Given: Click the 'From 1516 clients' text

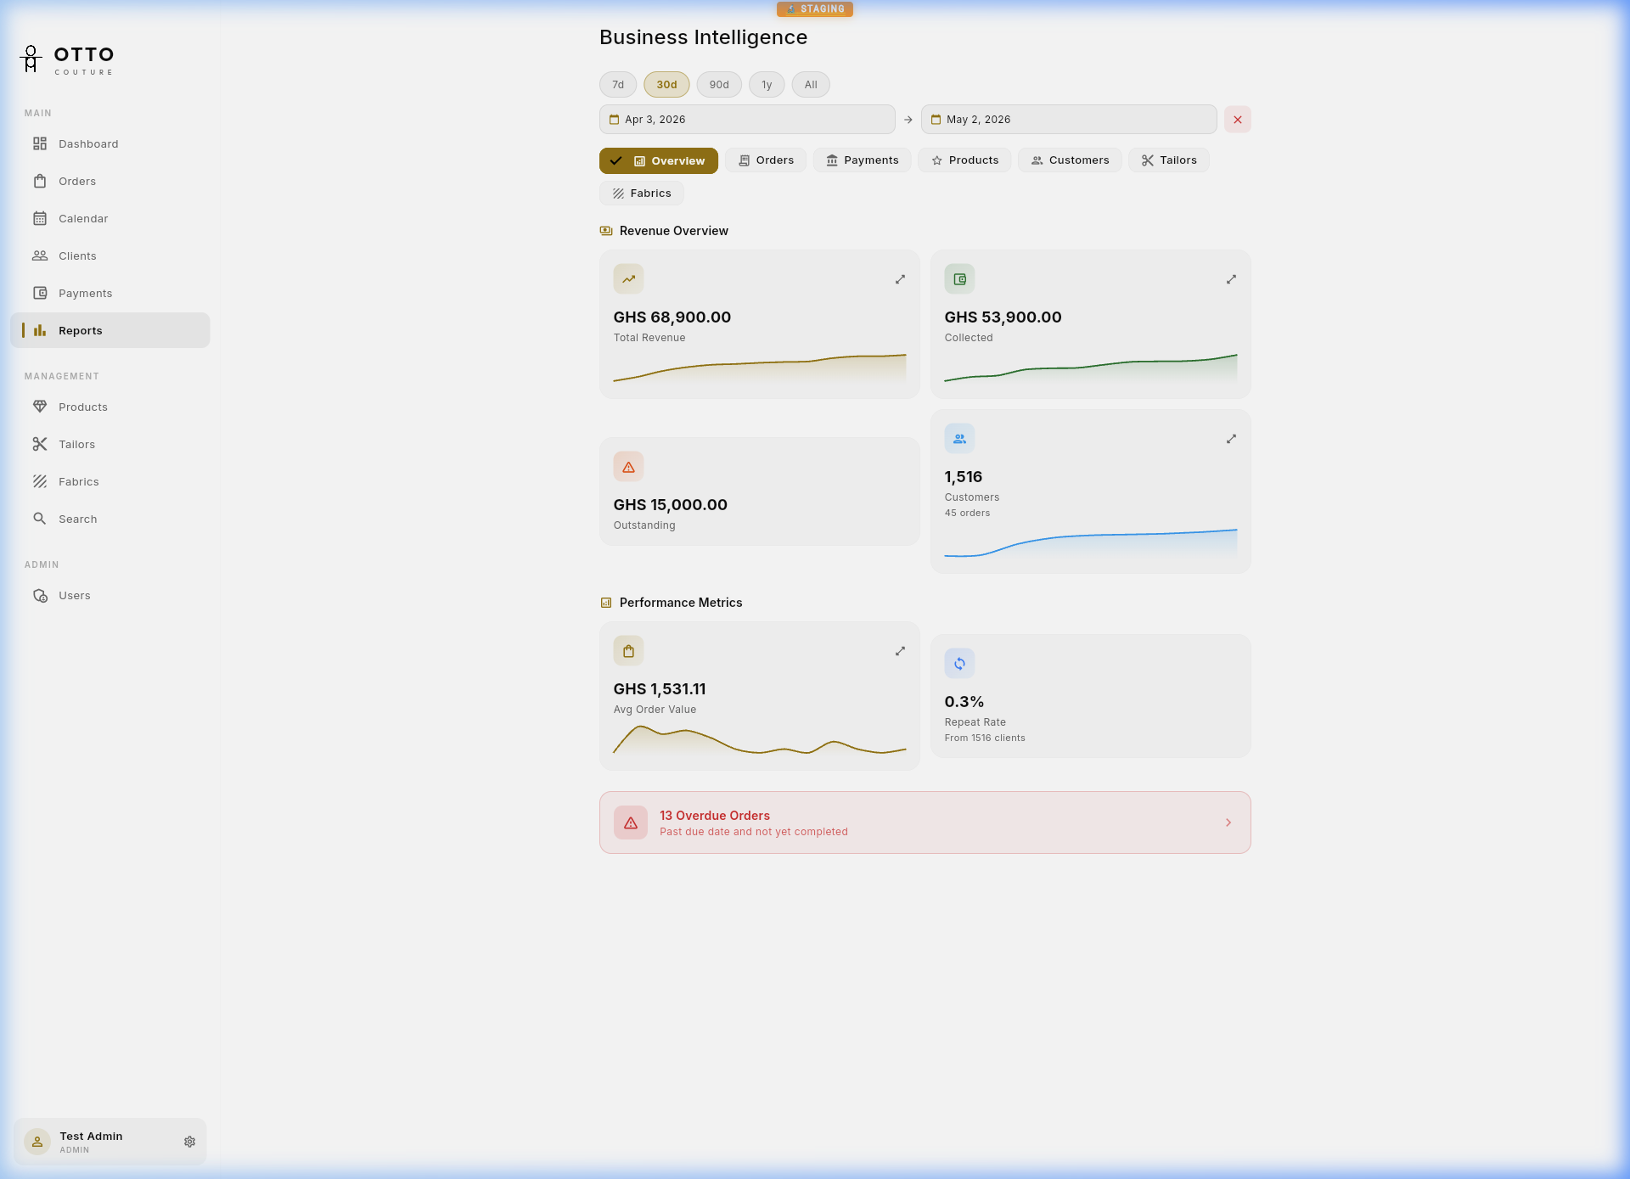Looking at the screenshot, I should click(985, 738).
